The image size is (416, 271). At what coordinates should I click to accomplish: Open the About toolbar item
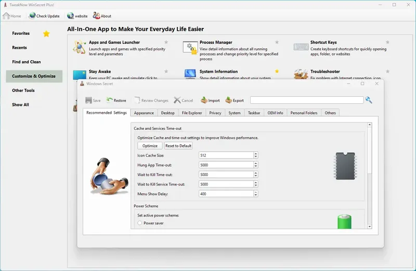point(102,16)
